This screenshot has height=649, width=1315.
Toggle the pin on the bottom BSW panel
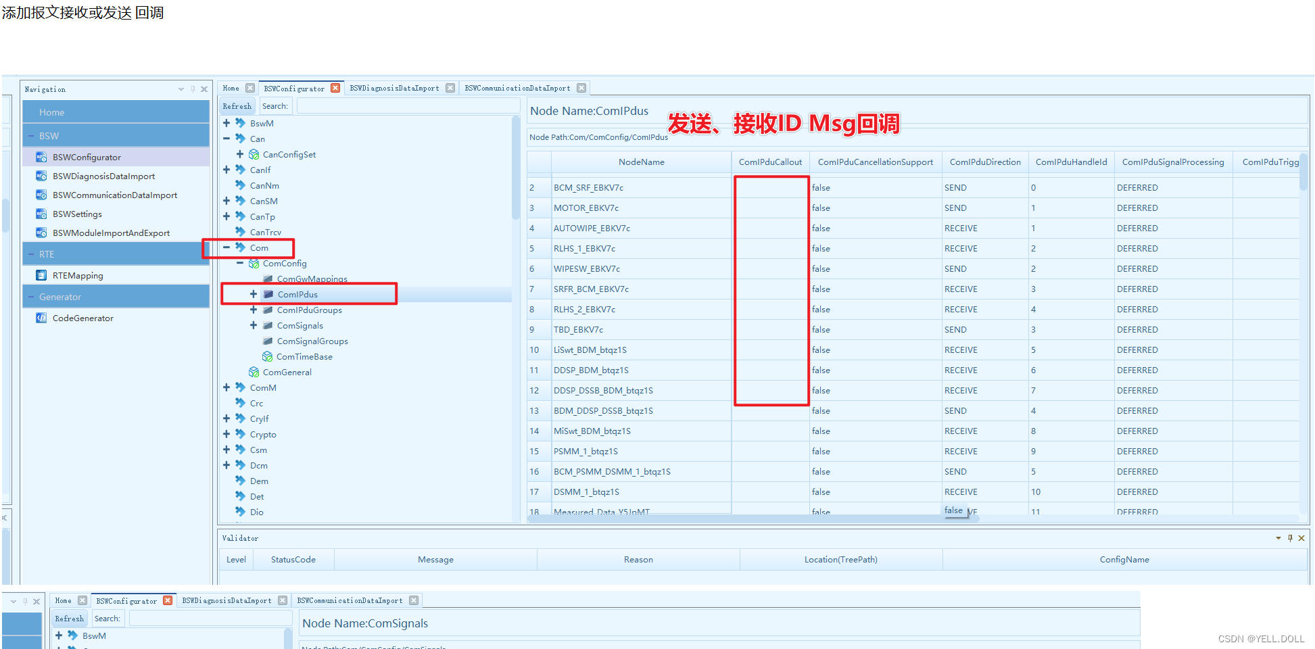tap(25, 600)
